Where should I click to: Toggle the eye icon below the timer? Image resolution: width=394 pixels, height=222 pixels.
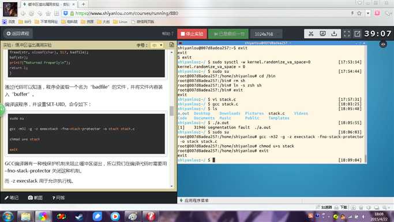(383, 45)
